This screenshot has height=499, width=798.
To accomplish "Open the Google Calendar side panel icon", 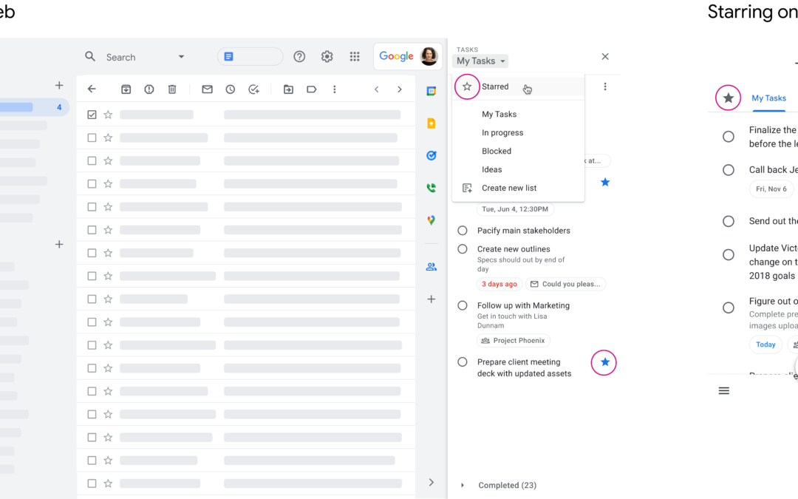I will click(431, 91).
